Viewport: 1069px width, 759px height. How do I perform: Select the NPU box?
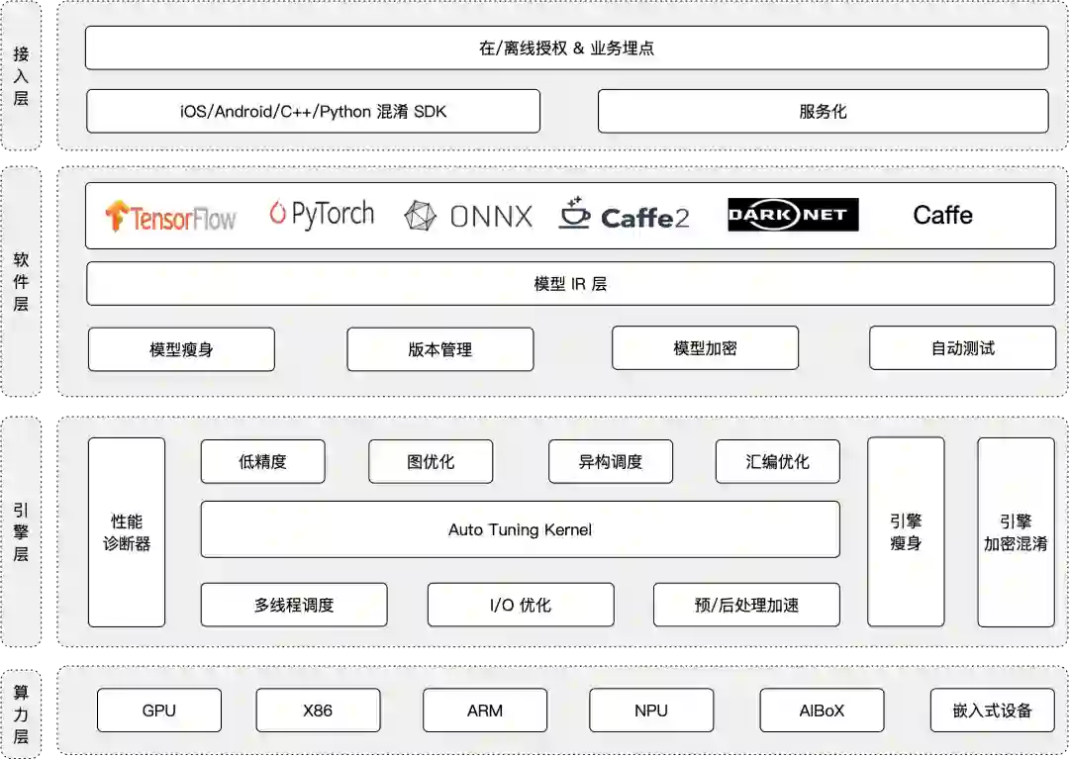pos(651,710)
